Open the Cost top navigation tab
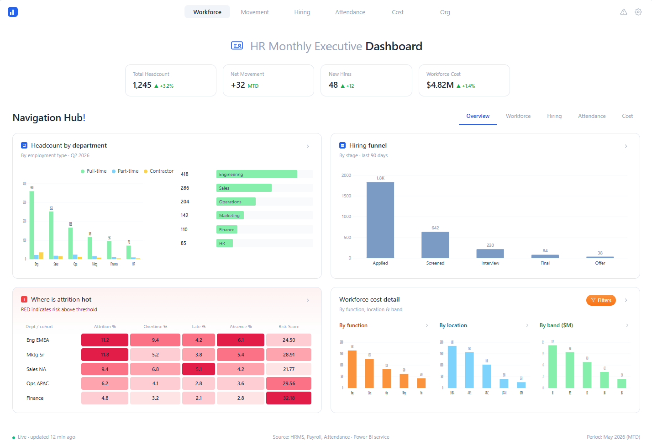The width and height of the screenshot is (652, 446). (x=398, y=12)
